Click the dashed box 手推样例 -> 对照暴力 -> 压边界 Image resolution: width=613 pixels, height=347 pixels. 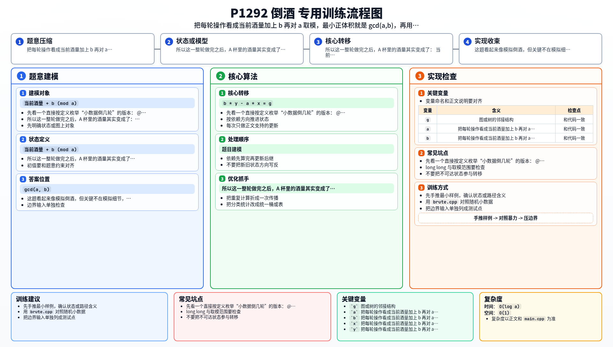pyautogui.click(x=506, y=218)
